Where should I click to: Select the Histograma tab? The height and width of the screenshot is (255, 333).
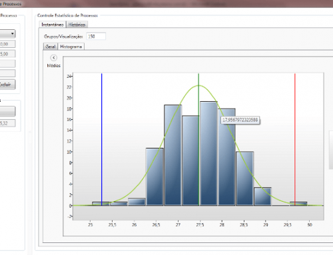71,47
